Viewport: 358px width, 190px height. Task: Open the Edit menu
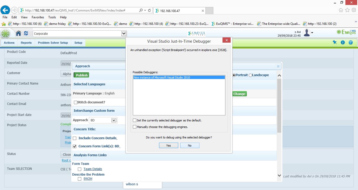(14, 17)
